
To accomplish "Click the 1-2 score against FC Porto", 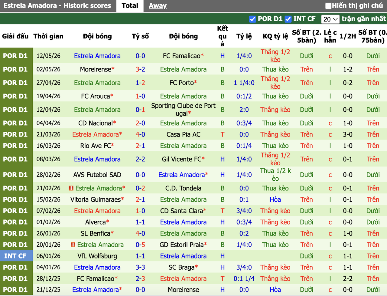I will click(x=140, y=83).
